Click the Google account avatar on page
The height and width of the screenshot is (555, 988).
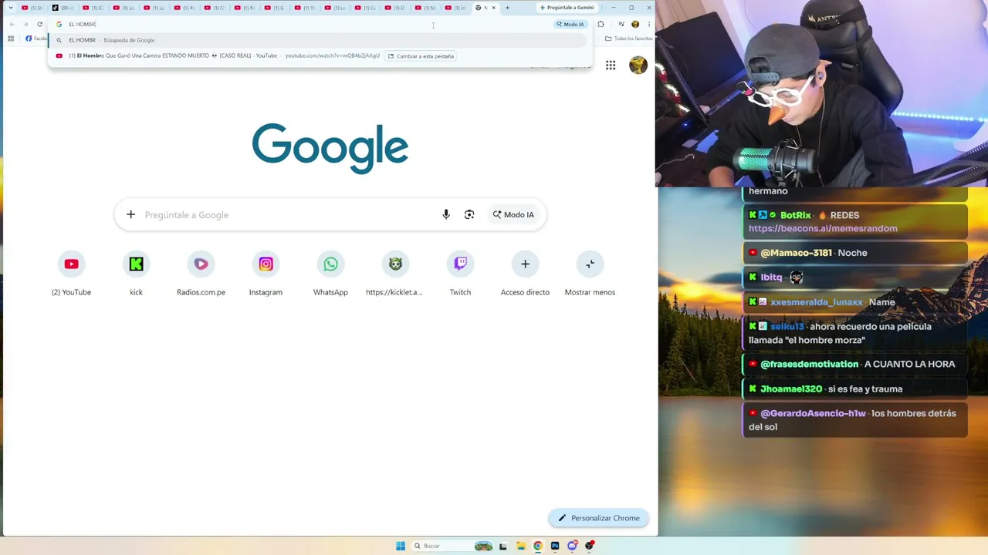pos(638,66)
